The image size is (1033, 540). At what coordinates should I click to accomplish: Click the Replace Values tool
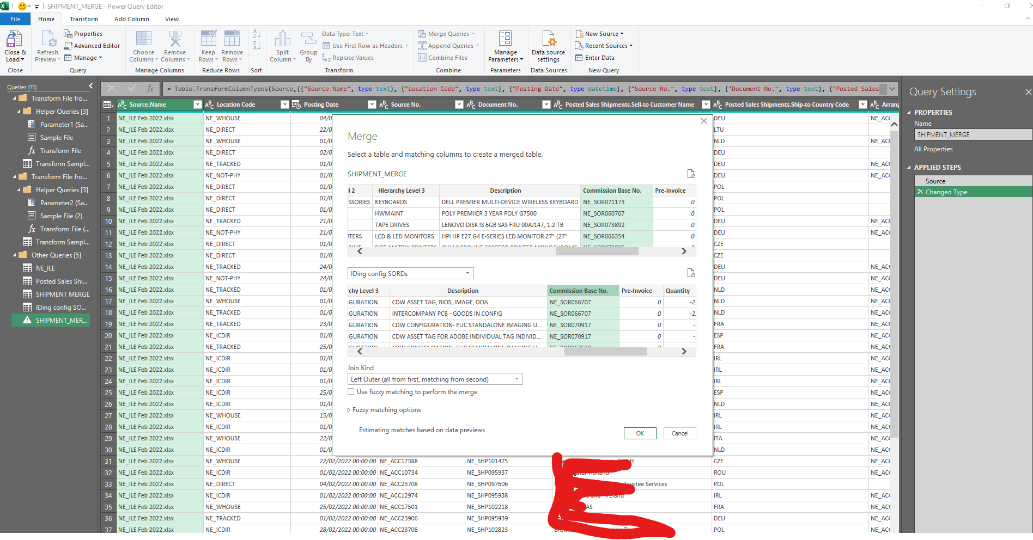pos(348,58)
